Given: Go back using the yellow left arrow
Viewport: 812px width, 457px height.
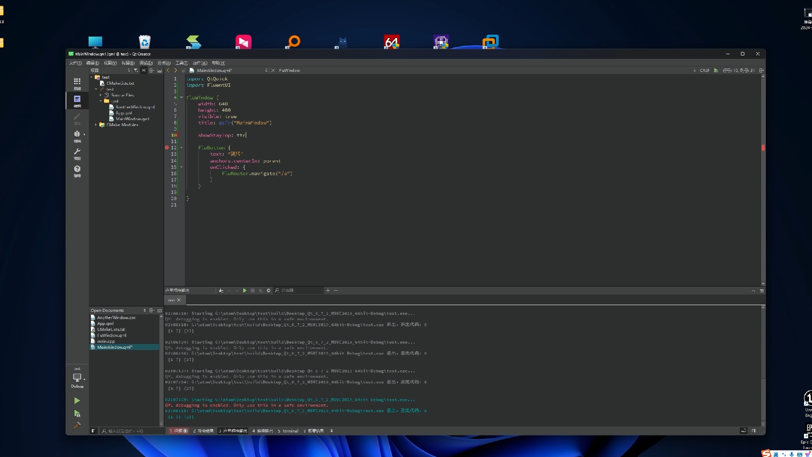Looking at the screenshot, I should point(168,70).
